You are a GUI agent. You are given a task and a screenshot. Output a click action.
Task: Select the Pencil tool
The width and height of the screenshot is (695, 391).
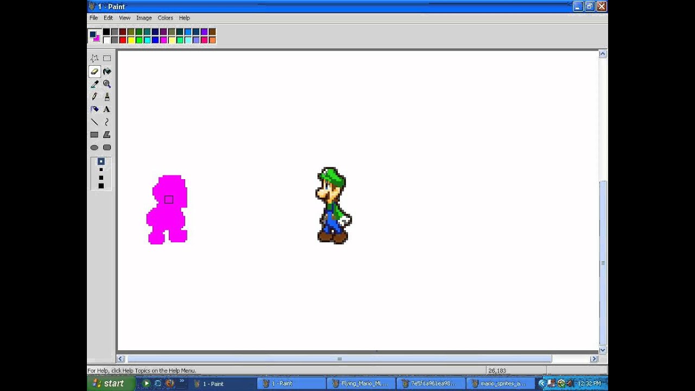click(94, 96)
